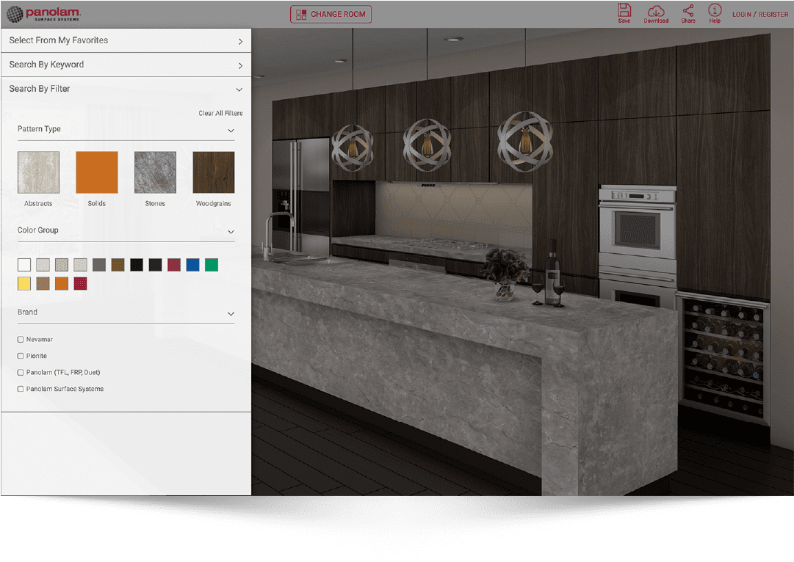Viewport: 794px width, 562px height.
Task: Pick the medium gray color swatch
Action: 99,265
